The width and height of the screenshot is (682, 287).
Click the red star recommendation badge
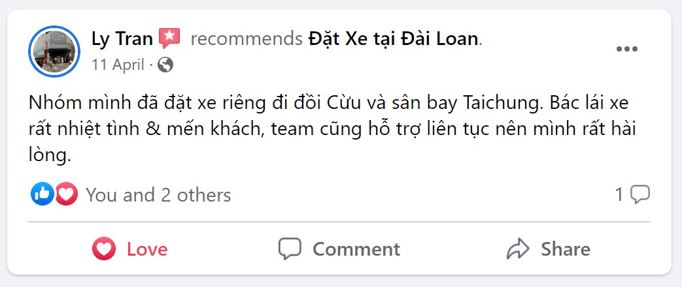tap(169, 38)
